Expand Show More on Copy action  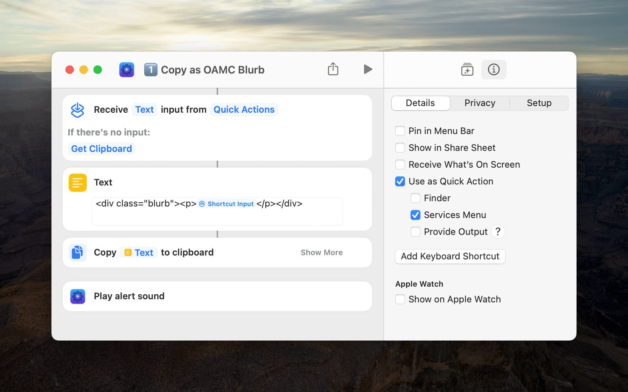coord(321,253)
